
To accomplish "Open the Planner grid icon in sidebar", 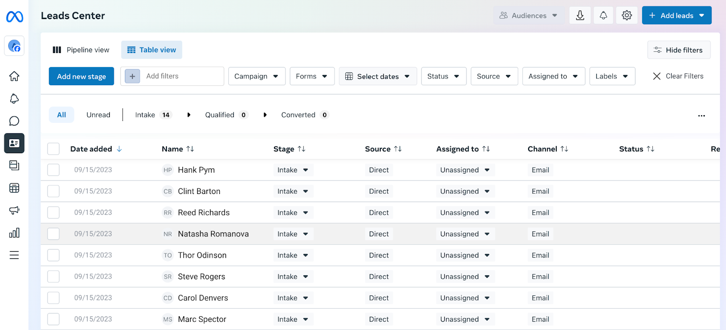I will coord(15,188).
